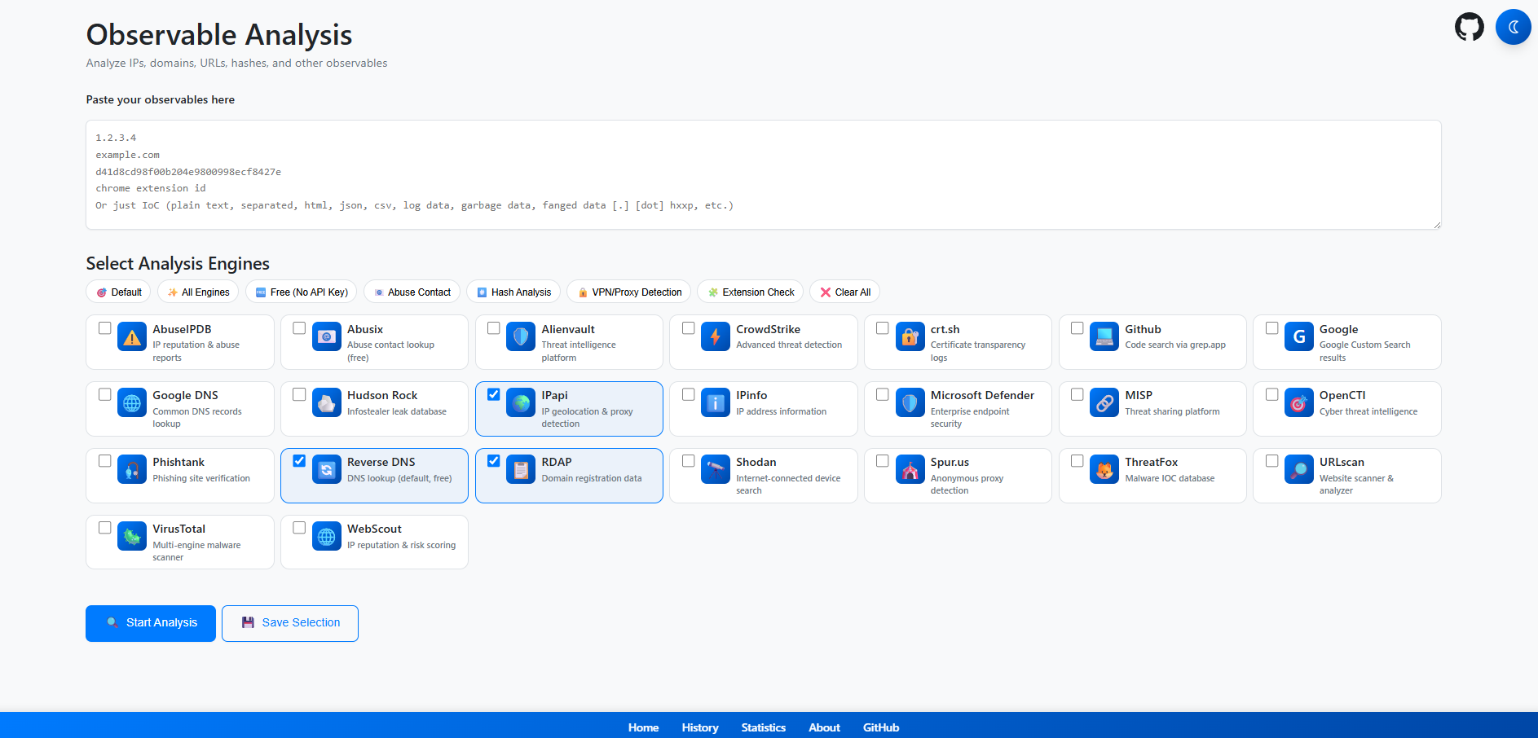The image size is (1538, 738).
Task: Click the Hudson Rock icon
Action: [x=327, y=402]
